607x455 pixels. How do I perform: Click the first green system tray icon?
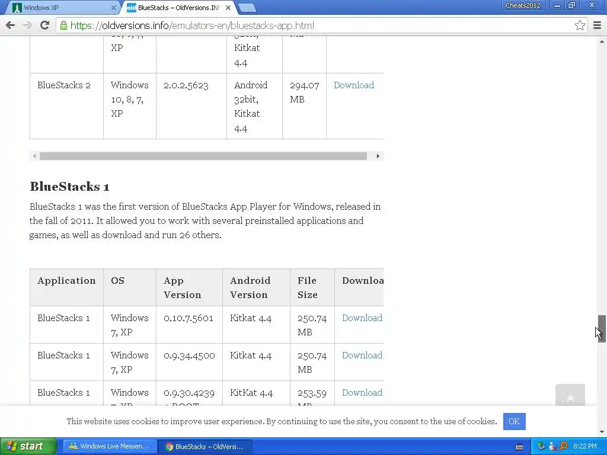541,447
